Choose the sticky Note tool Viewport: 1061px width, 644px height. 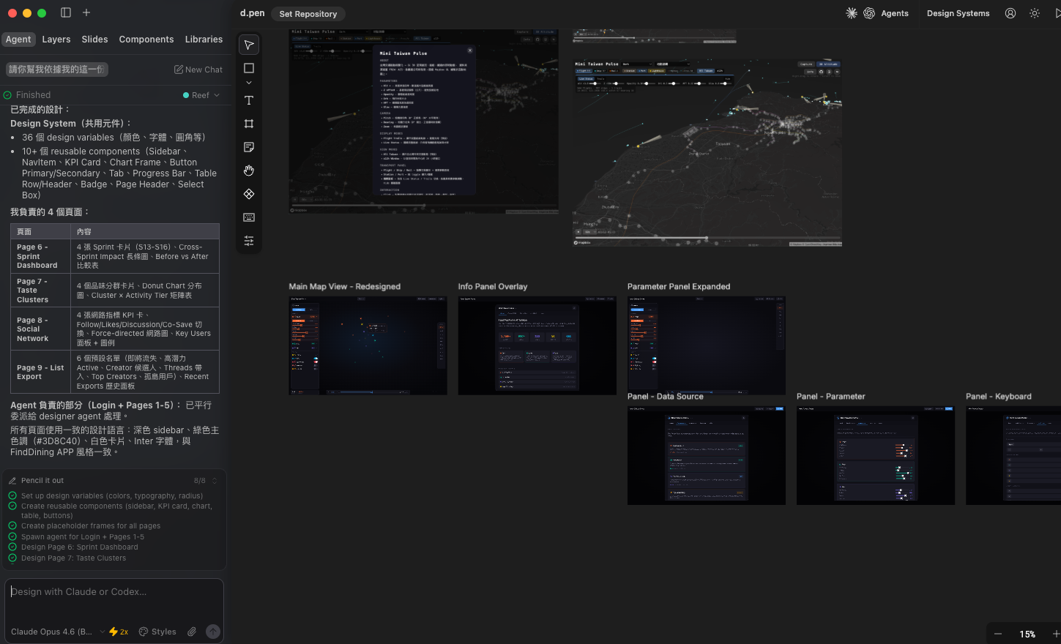coord(249,147)
